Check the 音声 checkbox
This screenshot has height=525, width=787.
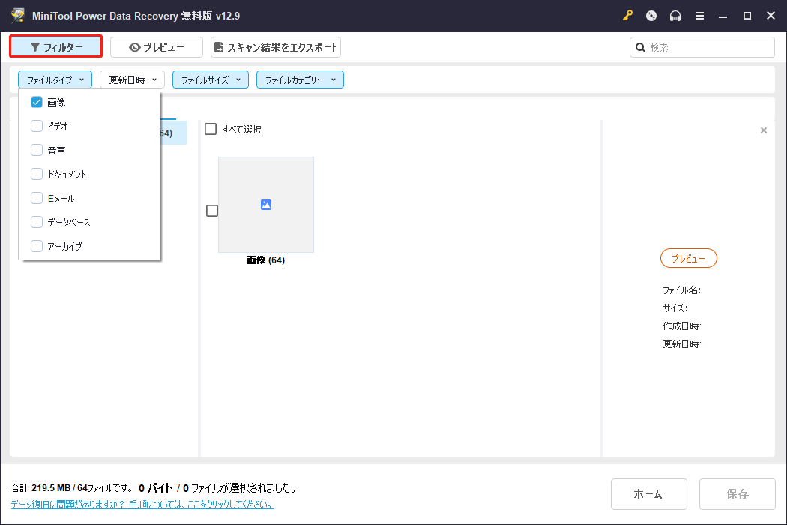pyautogui.click(x=37, y=150)
